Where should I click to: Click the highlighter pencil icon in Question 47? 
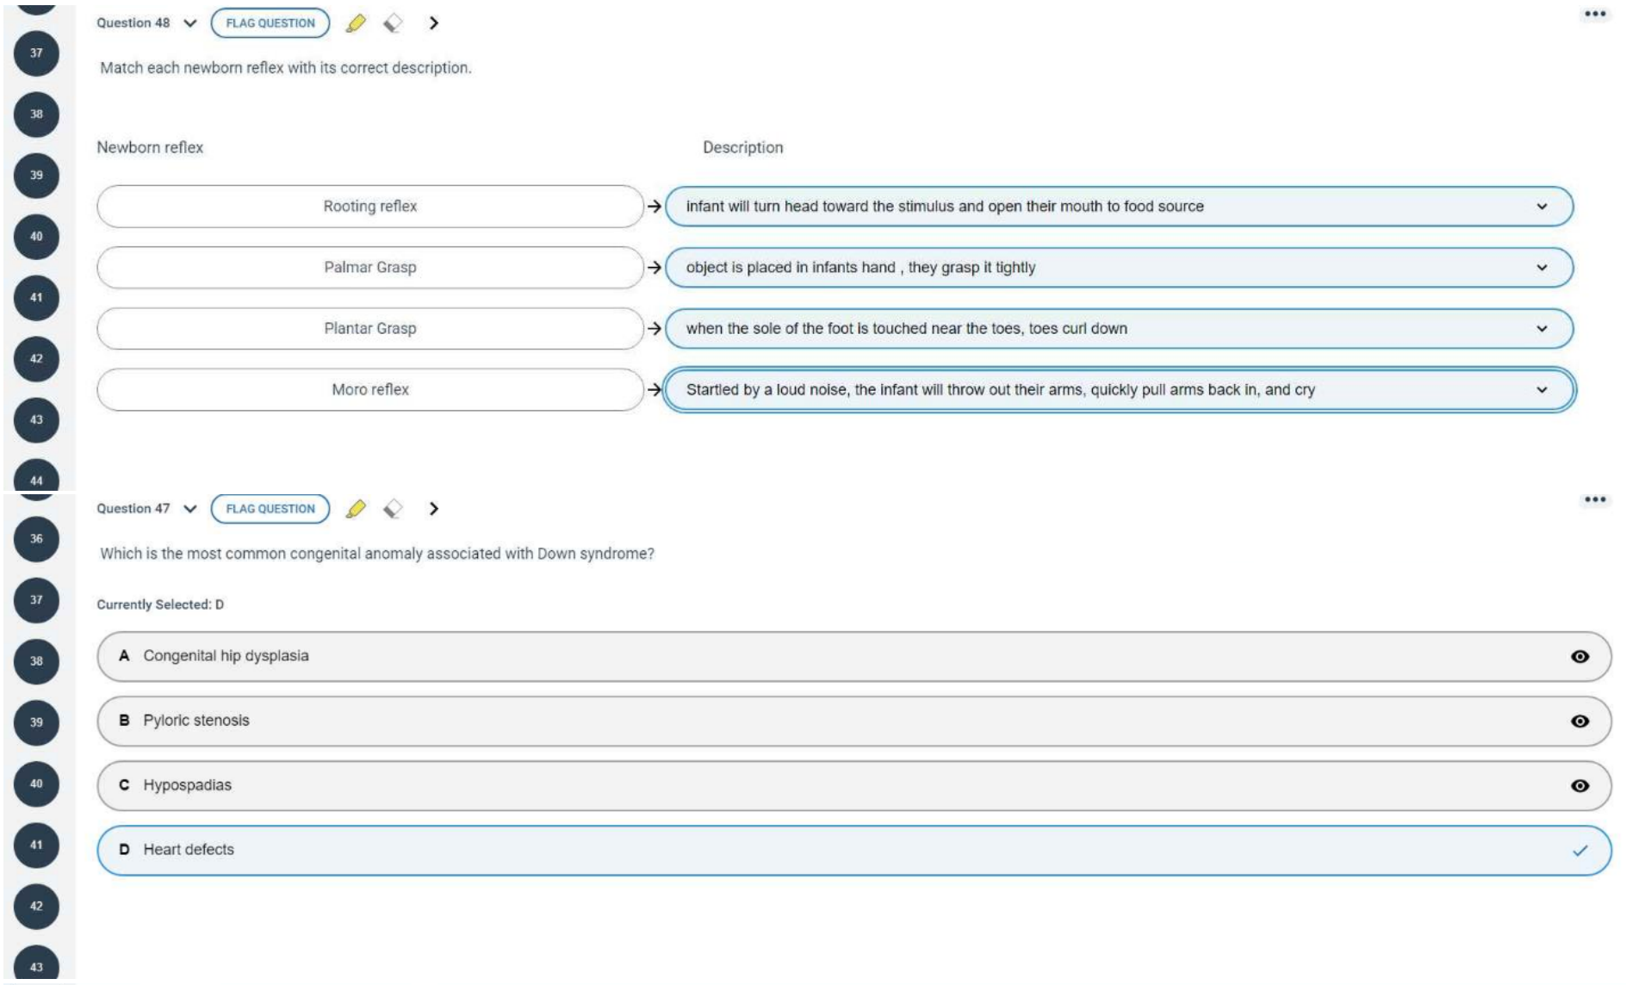click(x=356, y=509)
